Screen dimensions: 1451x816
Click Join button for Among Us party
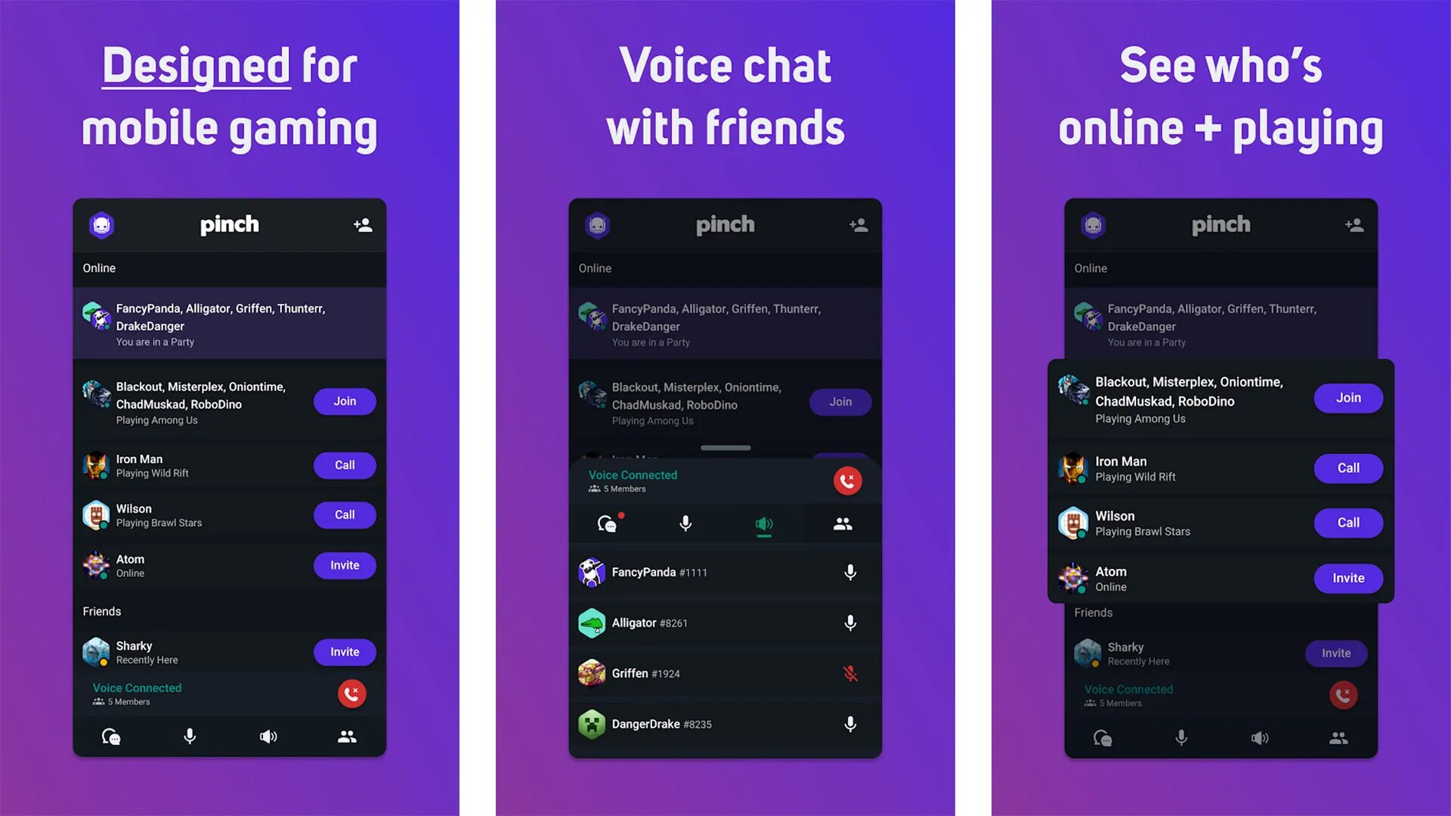click(x=344, y=400)
